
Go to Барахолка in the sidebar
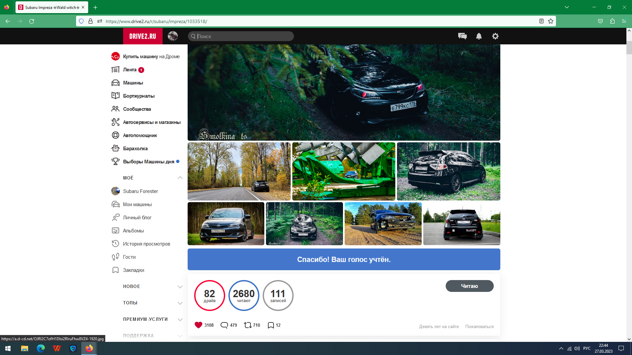point(135,149)
